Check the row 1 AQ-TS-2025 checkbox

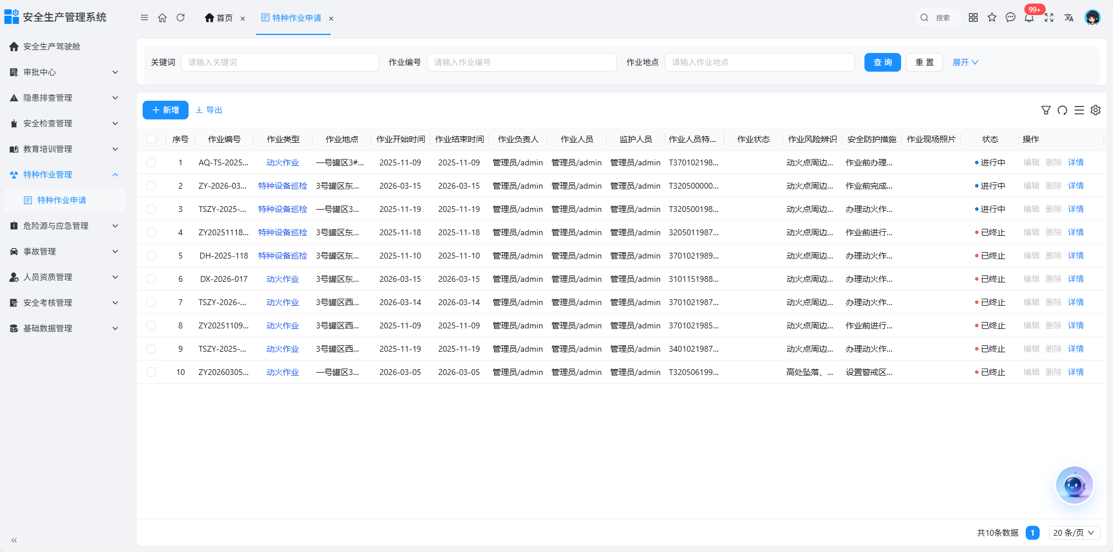pos(151,162)
